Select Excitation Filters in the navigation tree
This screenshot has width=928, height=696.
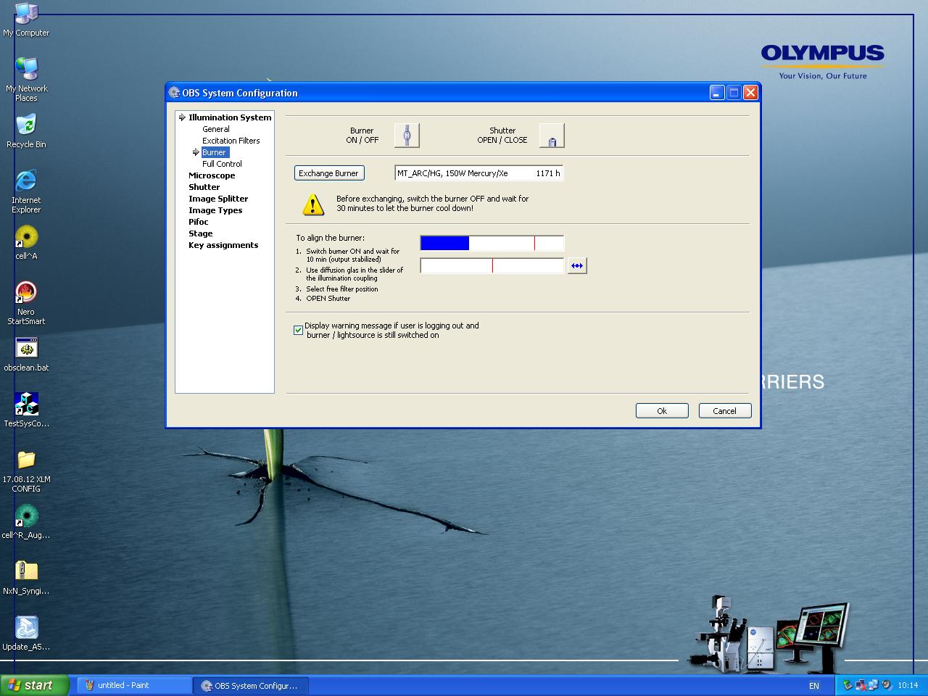coord(231,140)
